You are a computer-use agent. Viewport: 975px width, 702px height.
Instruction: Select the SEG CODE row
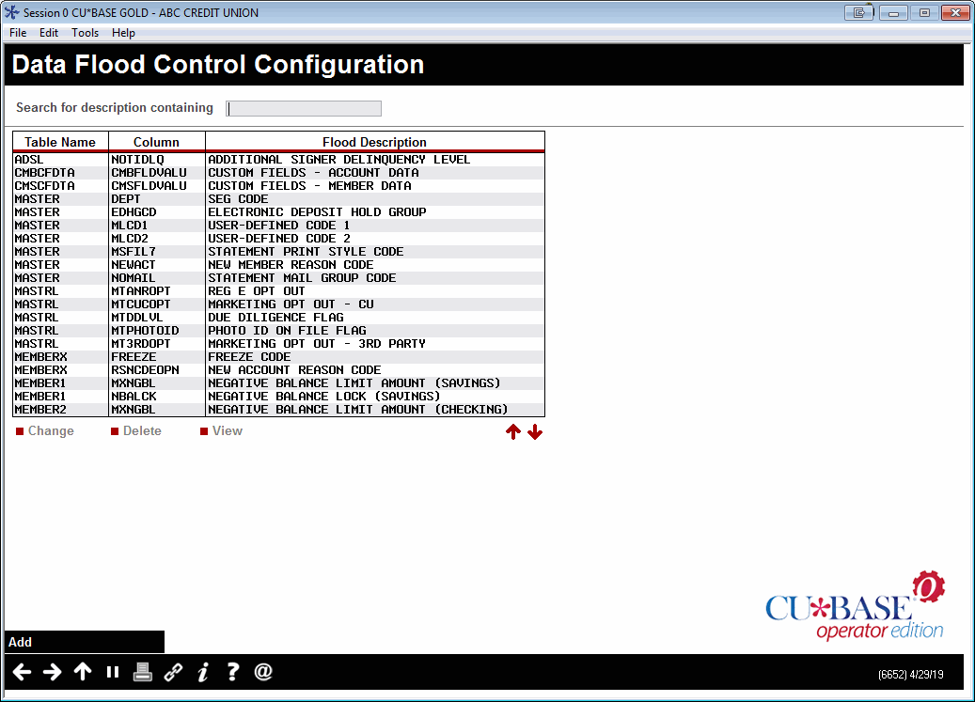pyautogui.click(x=278, y=199)
